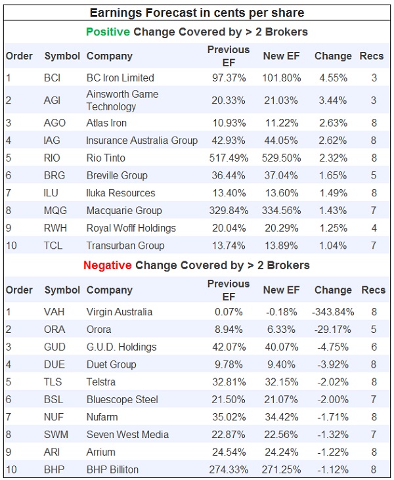
Task: Select the Royal Wolff Holdings company name
Action: tap(131, 229)
